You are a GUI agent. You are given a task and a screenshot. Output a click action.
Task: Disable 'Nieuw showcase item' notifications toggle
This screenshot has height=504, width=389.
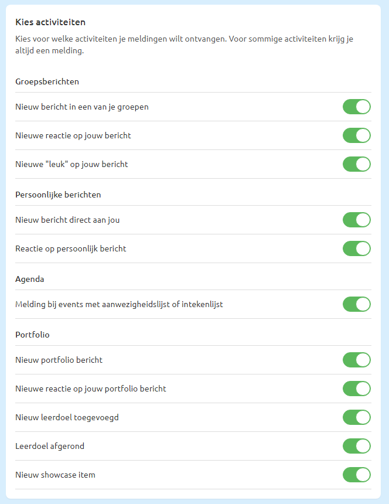tap(357, 475)
